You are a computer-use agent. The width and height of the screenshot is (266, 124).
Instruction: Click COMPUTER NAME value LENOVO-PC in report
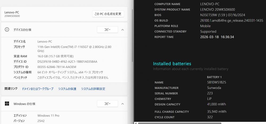[x=210, y=4]
